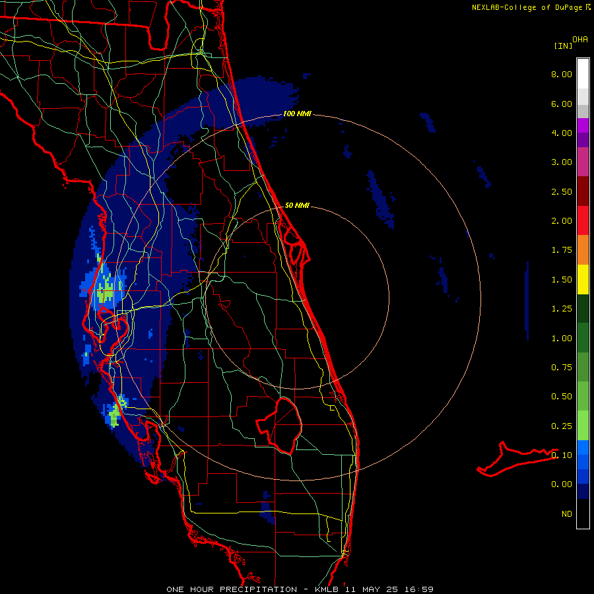Click the 100 NMI range ring label
594x594 pixels.
[297, 114]
